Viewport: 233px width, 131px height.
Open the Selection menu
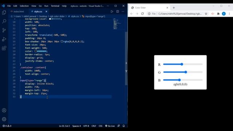24,6
